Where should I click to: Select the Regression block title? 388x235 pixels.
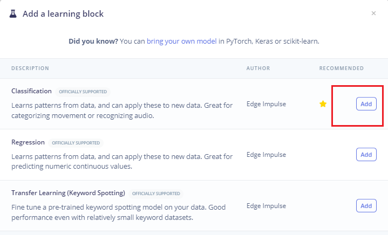[x=28, y=142]
